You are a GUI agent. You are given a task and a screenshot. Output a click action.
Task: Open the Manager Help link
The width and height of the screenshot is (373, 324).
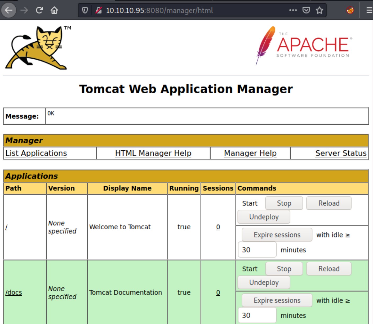250,153
